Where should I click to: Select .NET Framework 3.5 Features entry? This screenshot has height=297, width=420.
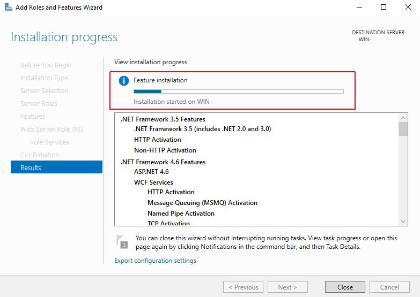pos(163,119)
